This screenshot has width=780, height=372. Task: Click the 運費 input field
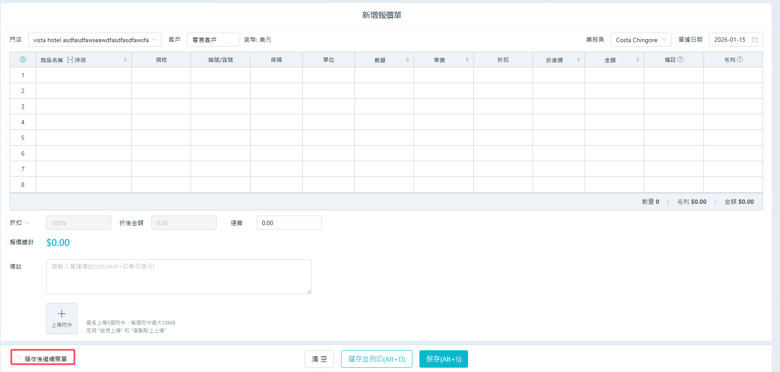pos(289,223)
